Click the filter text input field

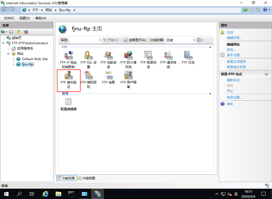point(84,40)
